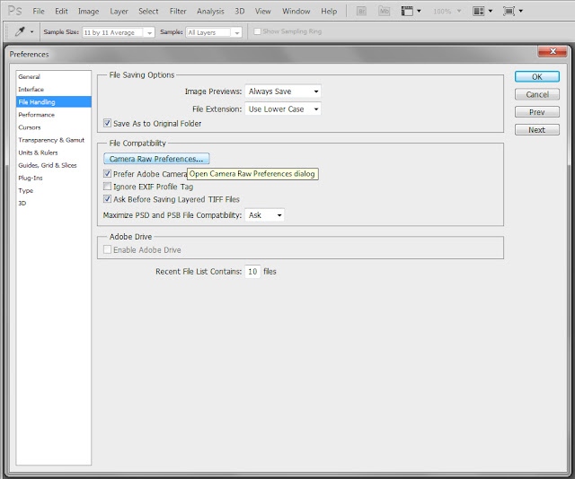Click the Recent File List count field
This screenshot has width=575, height=479.
[252, 272]
